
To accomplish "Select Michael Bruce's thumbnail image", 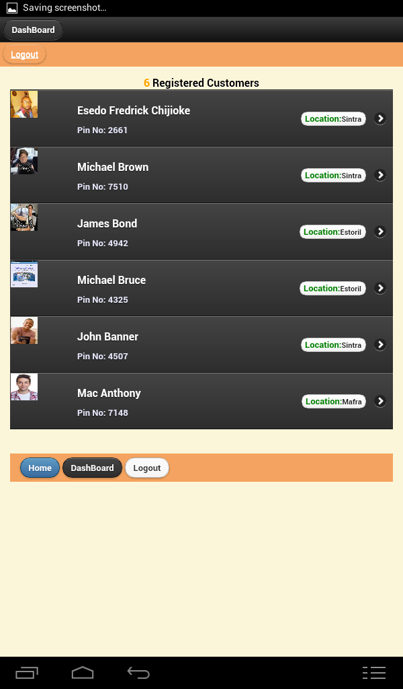I will (x=24, y=274).
